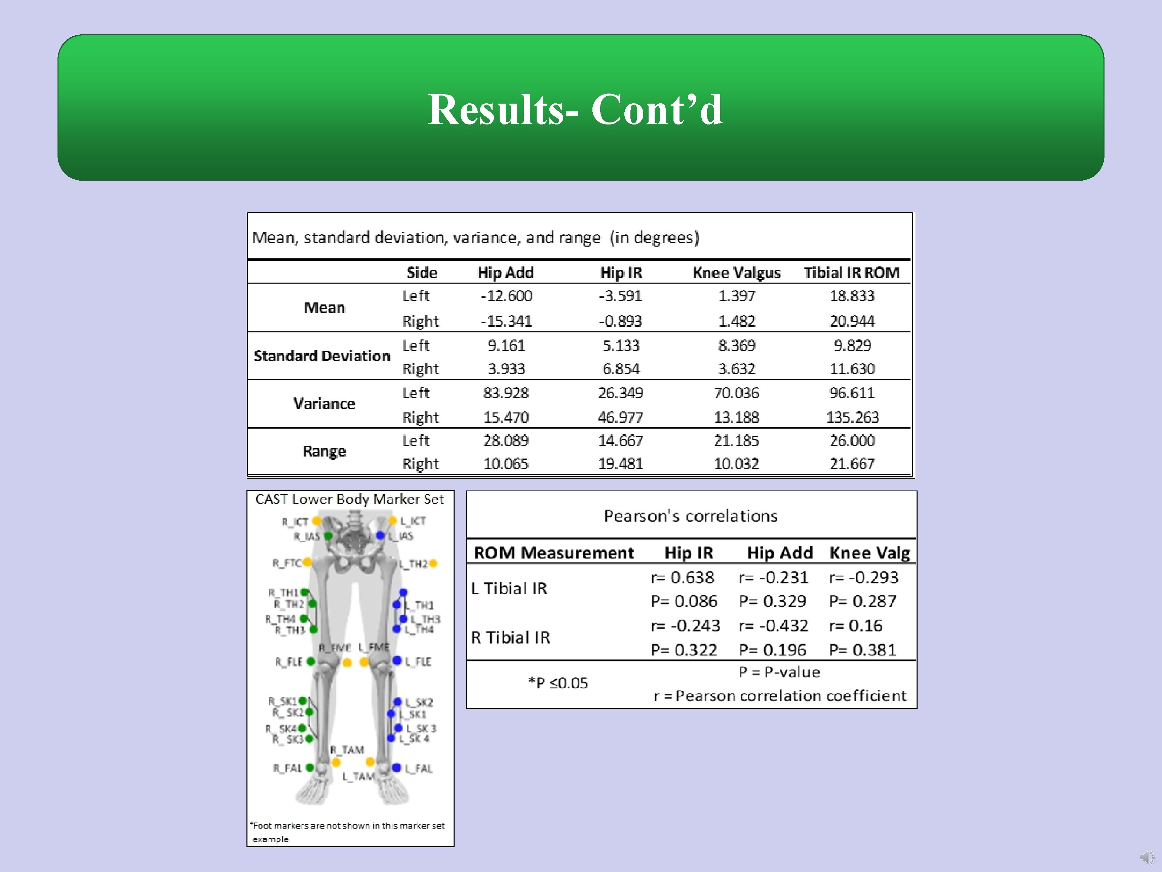
Task: Click the CAST Lower Body Marker Set heading
Action: [x=349, y=499]
